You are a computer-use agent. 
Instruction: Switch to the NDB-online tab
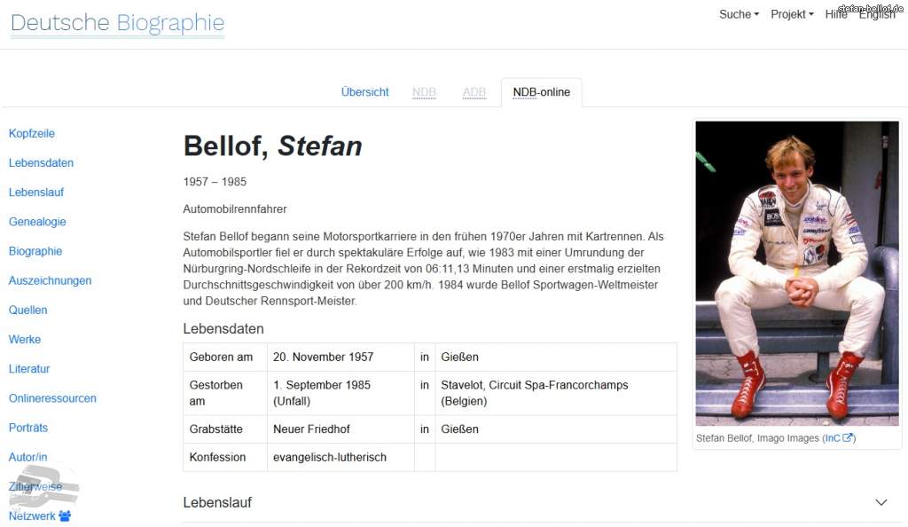541,91
